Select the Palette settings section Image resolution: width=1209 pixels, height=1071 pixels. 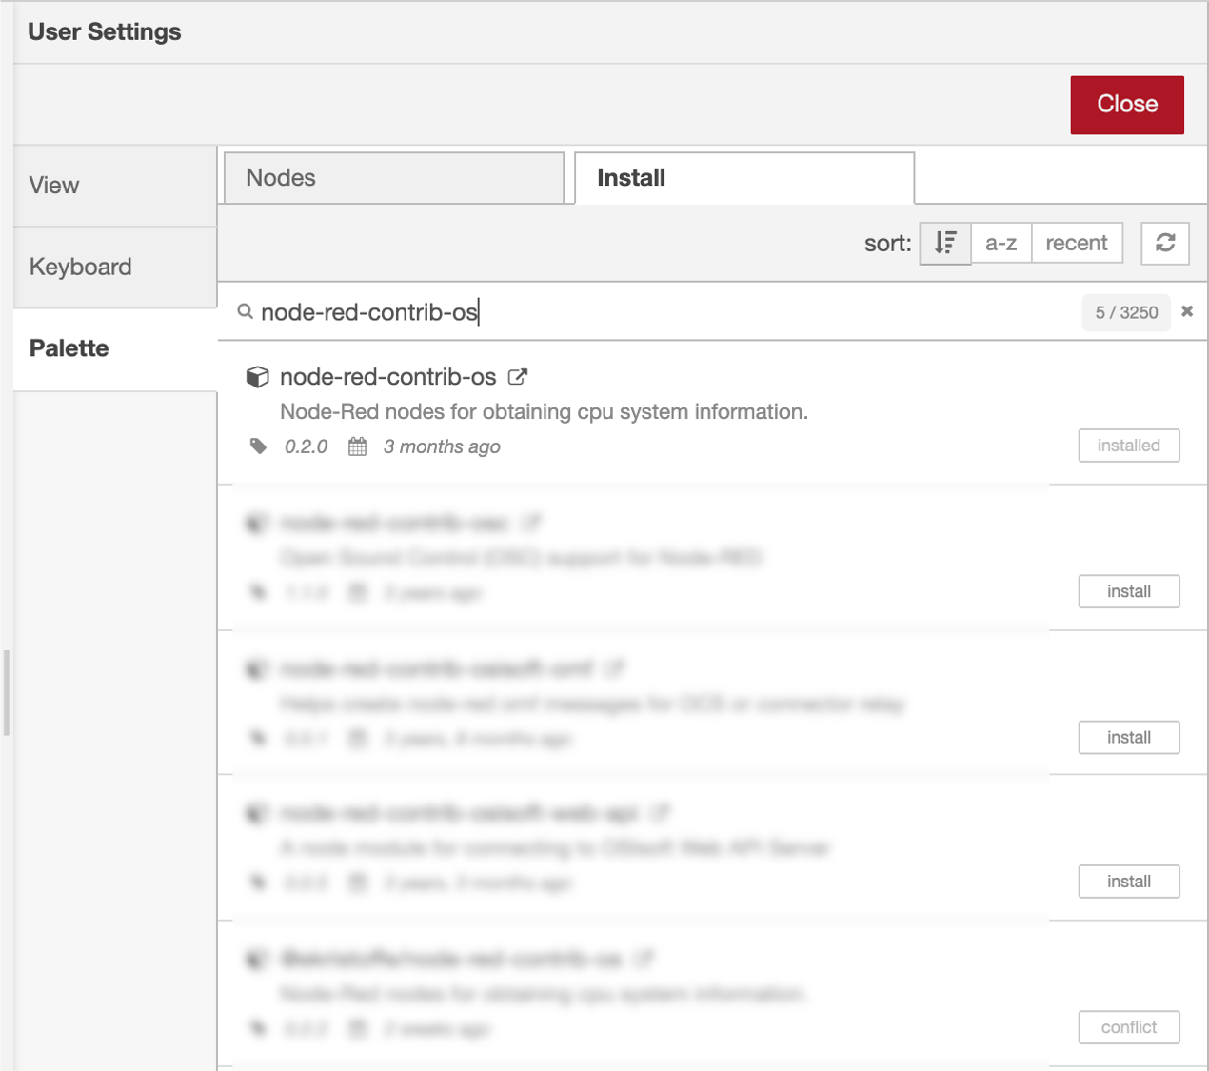(115, 348)
